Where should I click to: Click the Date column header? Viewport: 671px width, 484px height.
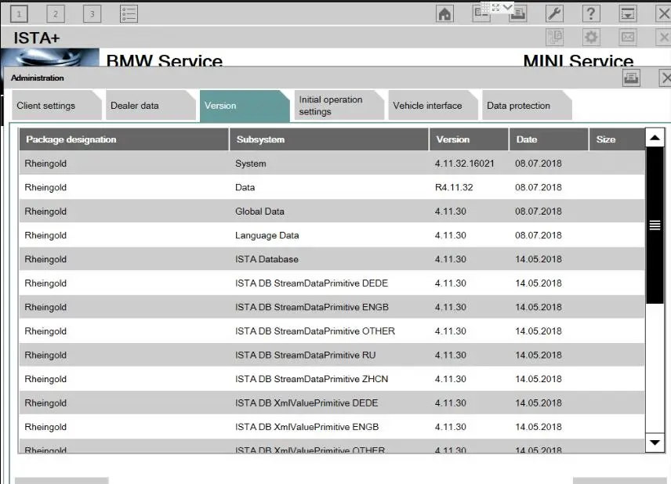[x=549, y=139]
